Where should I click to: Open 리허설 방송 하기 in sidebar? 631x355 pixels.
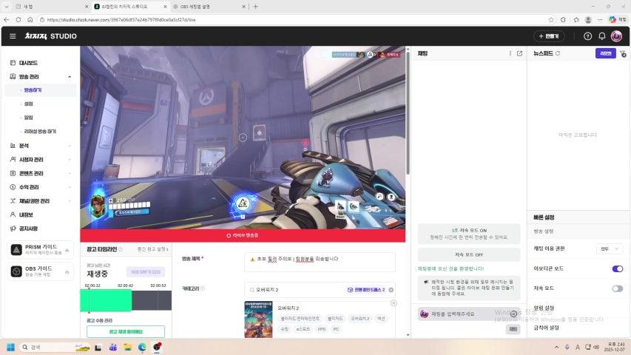coord(40,131)
